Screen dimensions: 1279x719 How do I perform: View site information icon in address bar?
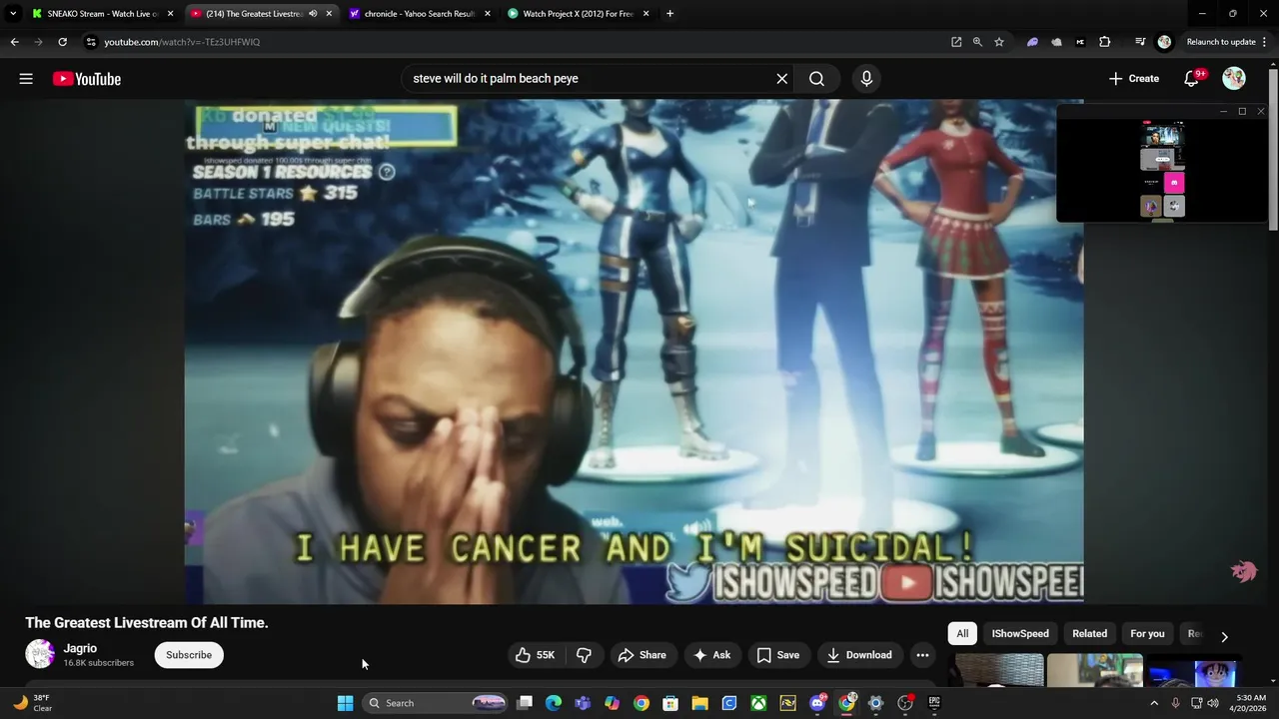[91, 42]
